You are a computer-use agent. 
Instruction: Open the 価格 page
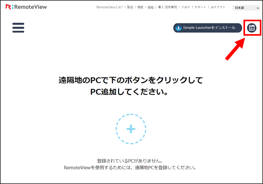150,7
